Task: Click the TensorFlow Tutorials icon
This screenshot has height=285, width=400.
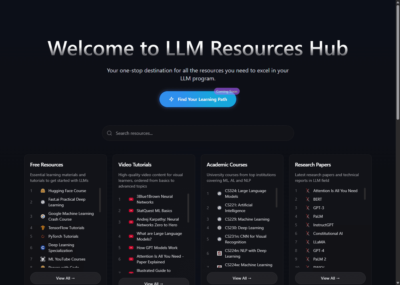Action: pyautogui.click(x=43, y=228)
